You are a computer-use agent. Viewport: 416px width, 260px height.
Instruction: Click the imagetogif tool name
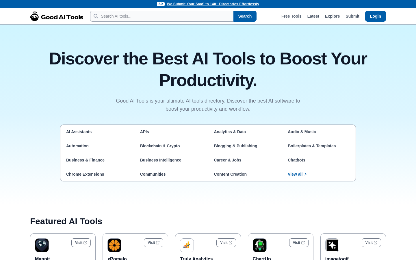[x=337, y=258]
